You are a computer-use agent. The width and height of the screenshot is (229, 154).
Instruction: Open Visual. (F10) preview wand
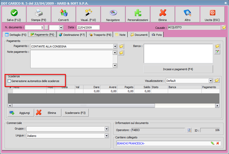pyautogui.click(x=88, y=14)
